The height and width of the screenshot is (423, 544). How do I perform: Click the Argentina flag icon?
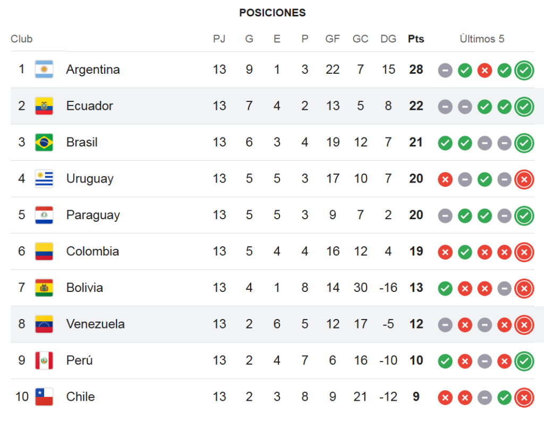tap(44, 70)
